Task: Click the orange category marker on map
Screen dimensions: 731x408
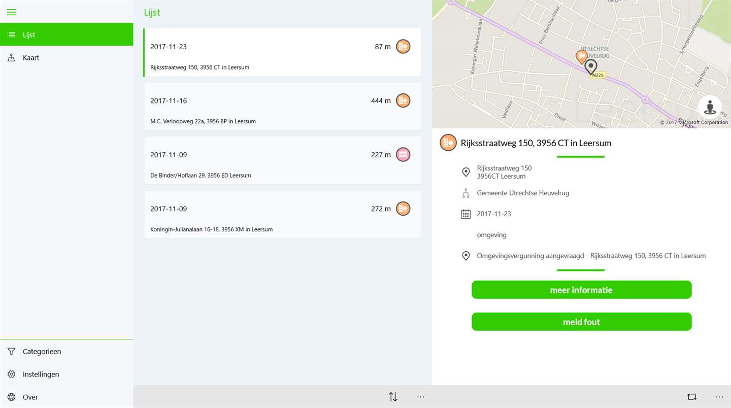Action: tap(581, 56)
